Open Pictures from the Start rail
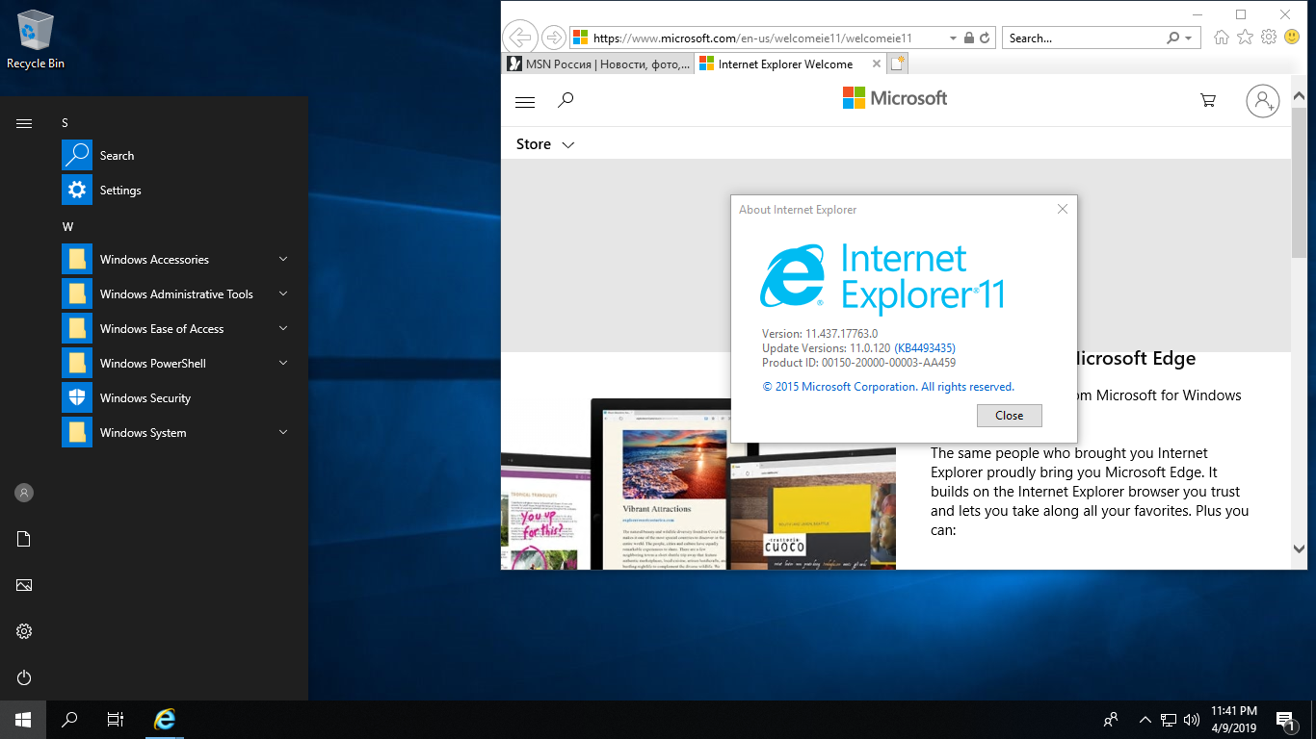Screen dimensions: 1316x739 [x=24, y=585]
